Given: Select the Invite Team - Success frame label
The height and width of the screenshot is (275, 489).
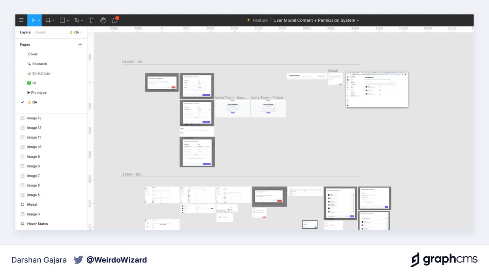Looking at the screenshot, I should tap(231, 98).
